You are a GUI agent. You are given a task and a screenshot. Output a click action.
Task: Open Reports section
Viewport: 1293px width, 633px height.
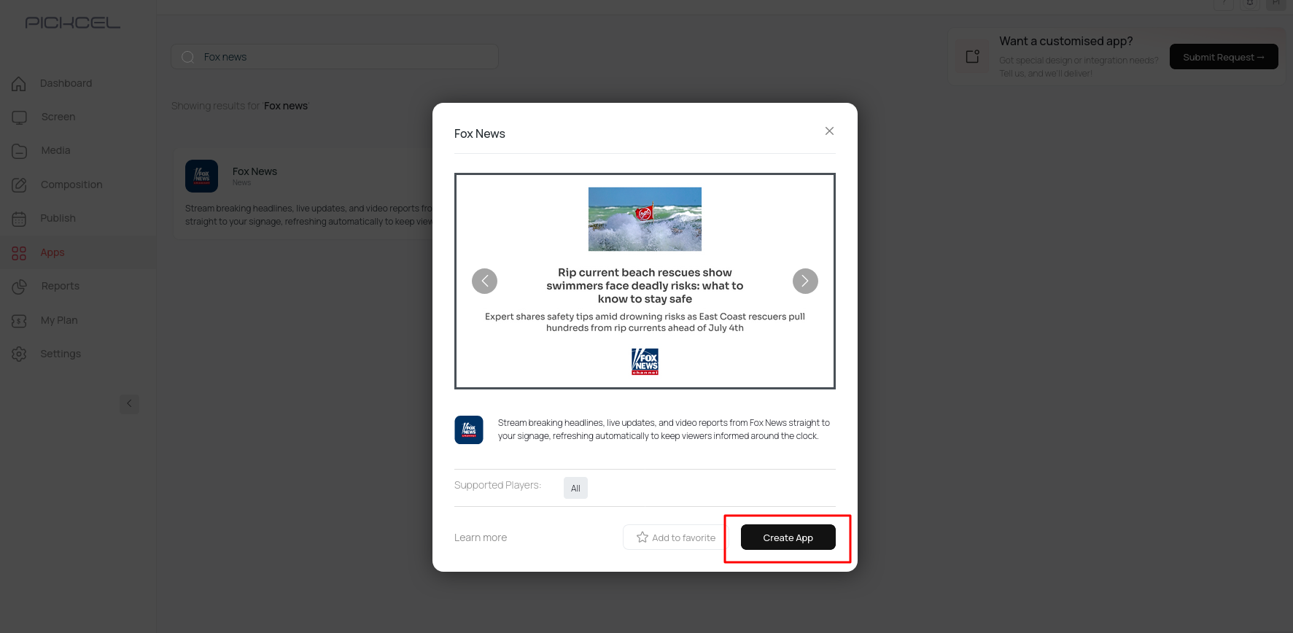coord(60,286)
